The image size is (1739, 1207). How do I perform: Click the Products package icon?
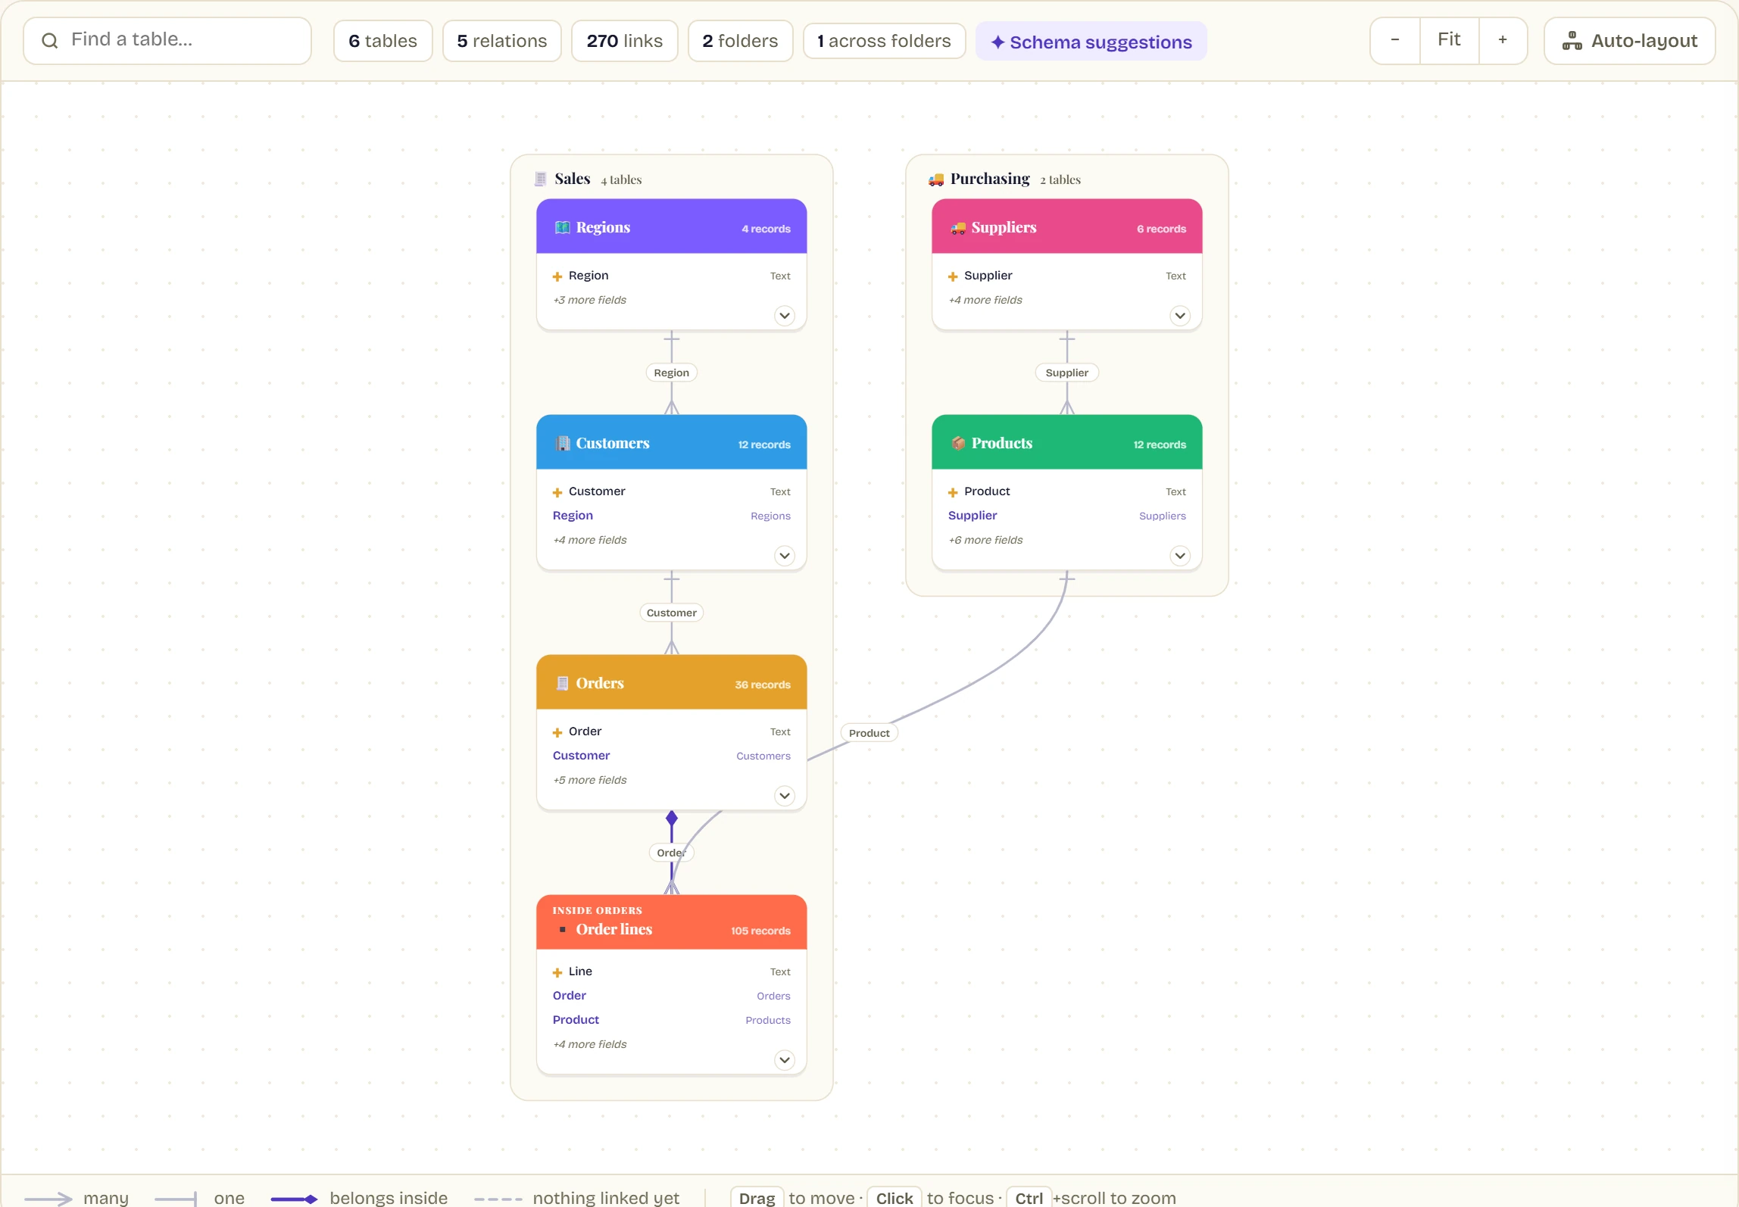click(x=957, y=444)
